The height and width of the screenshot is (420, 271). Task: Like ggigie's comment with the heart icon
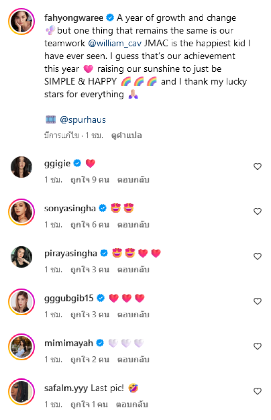(257, 166)
